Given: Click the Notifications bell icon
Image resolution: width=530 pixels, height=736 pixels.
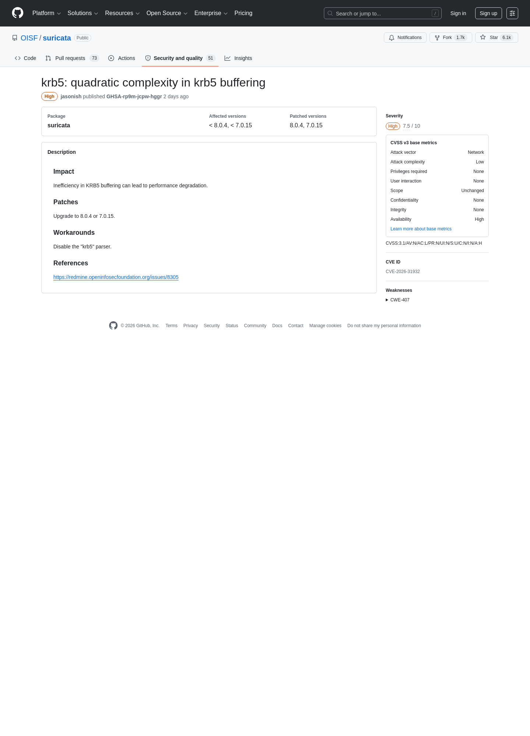Looking at the screenshot, I should pyautogui.click(x=392, y=38).
